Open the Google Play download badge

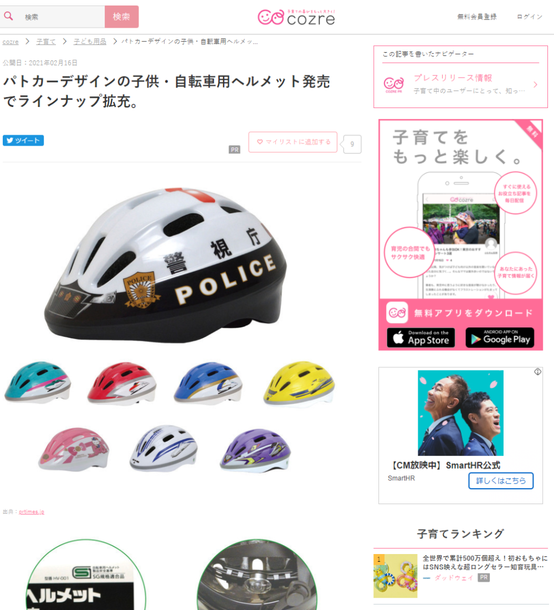click(500, 337)
